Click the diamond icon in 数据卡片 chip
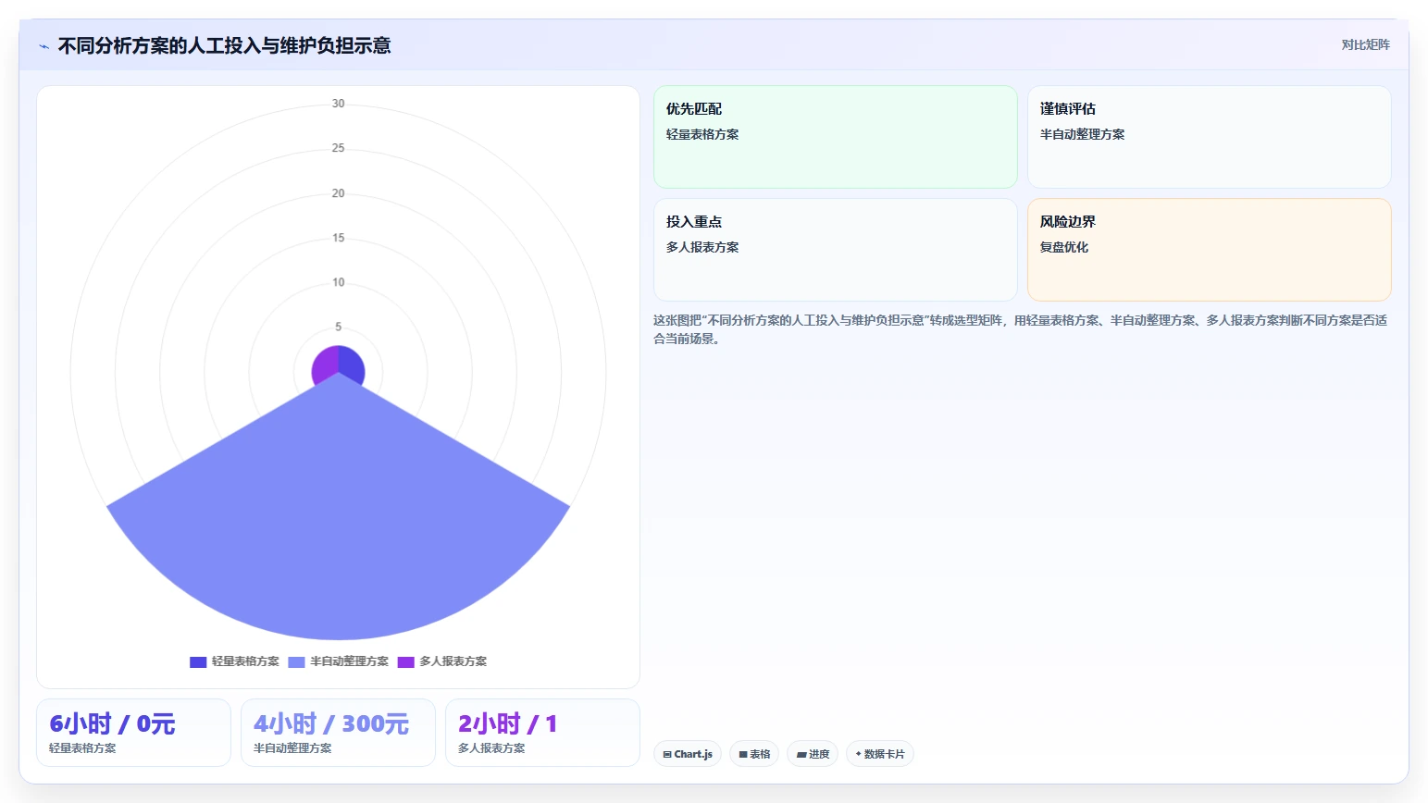This screenshot has height=803, width=1428. pos(859,754)
